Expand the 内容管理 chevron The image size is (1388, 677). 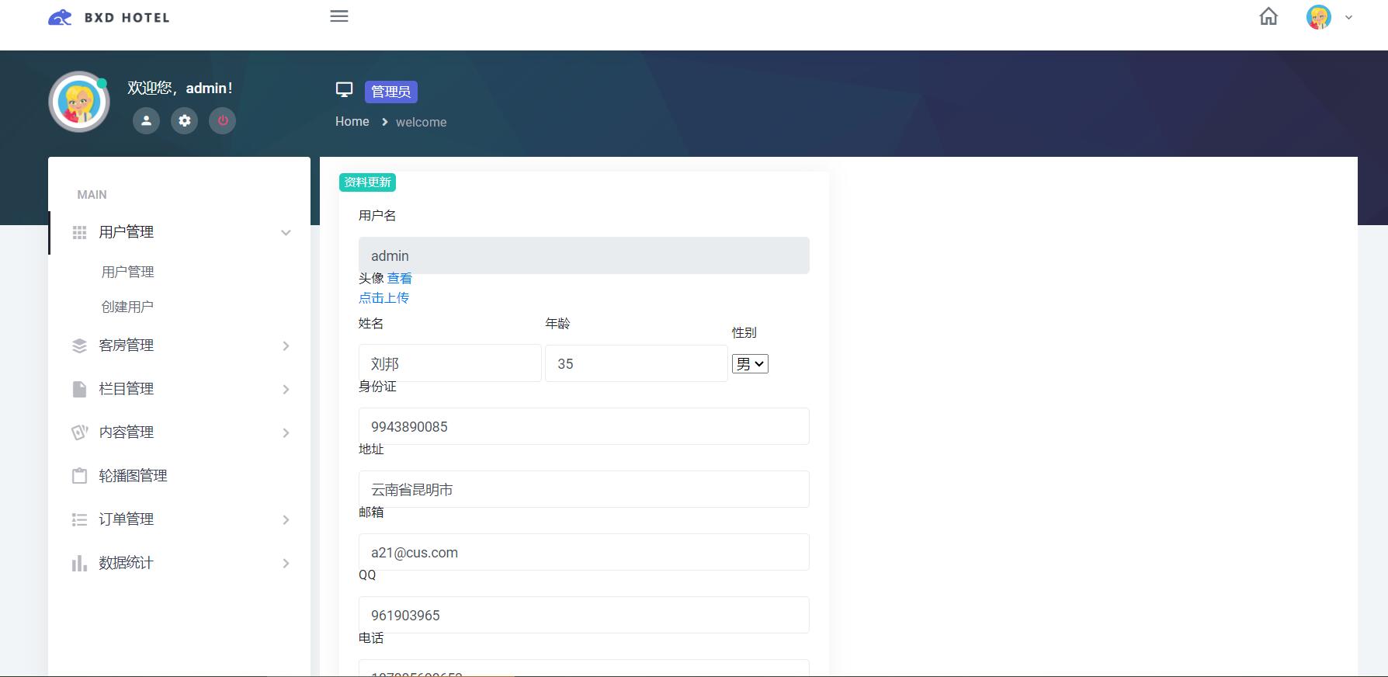pos(286,432)
